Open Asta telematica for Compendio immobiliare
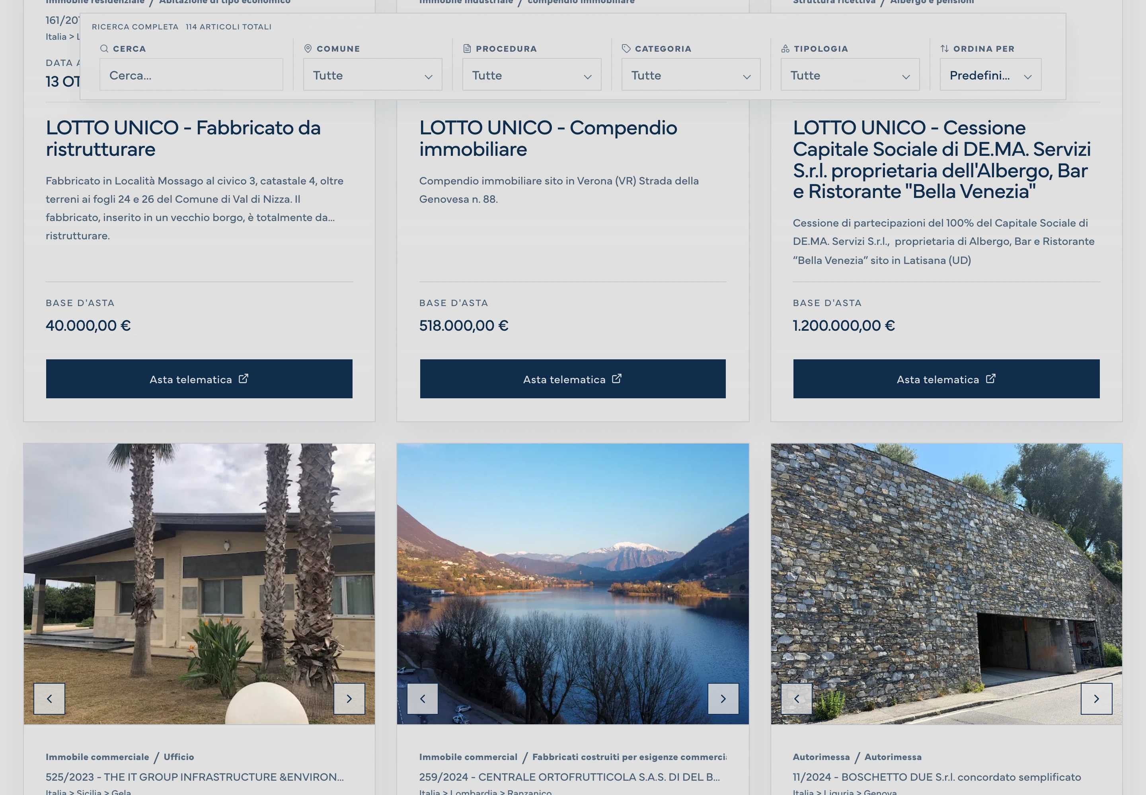This screenshot has height=795, width=1146. 573,379
